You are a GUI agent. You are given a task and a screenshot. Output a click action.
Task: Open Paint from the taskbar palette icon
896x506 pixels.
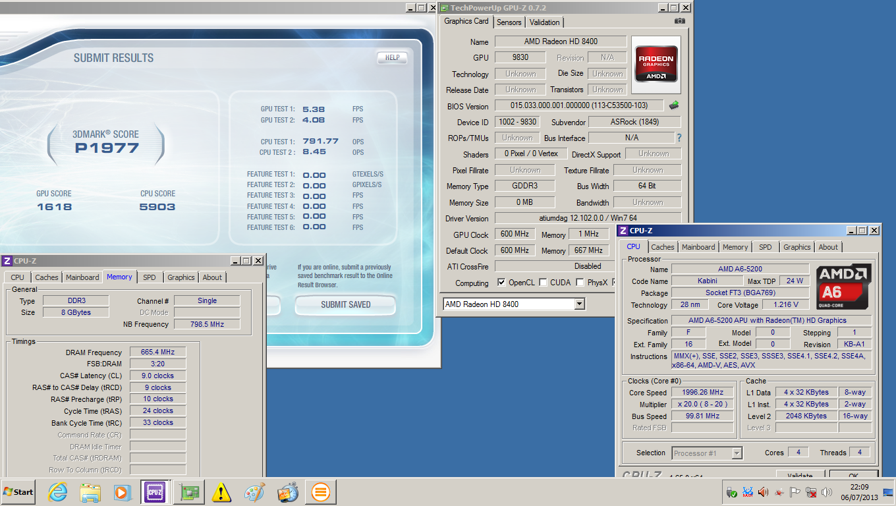click(254, 492)
